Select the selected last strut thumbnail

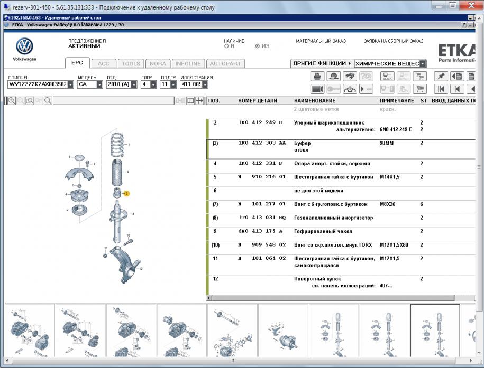pyautogui.click(x=435, y=331)
